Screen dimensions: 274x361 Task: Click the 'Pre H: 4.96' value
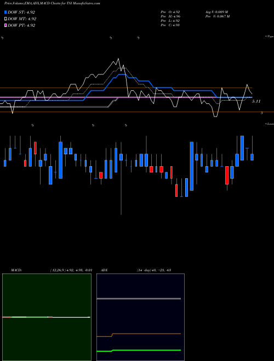(x=170, y=16)
